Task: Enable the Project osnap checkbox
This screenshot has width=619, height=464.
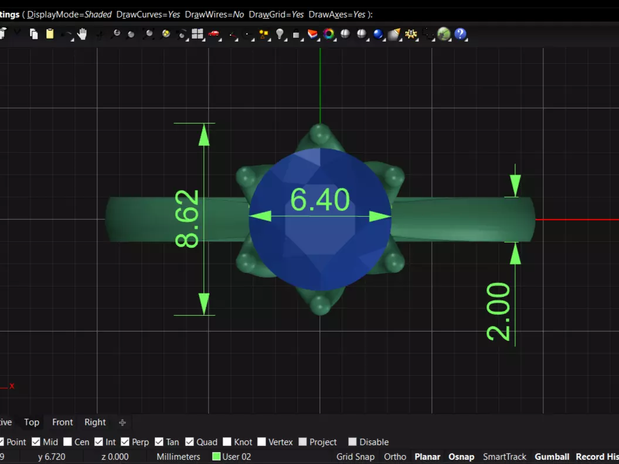Action: [303, 442]
